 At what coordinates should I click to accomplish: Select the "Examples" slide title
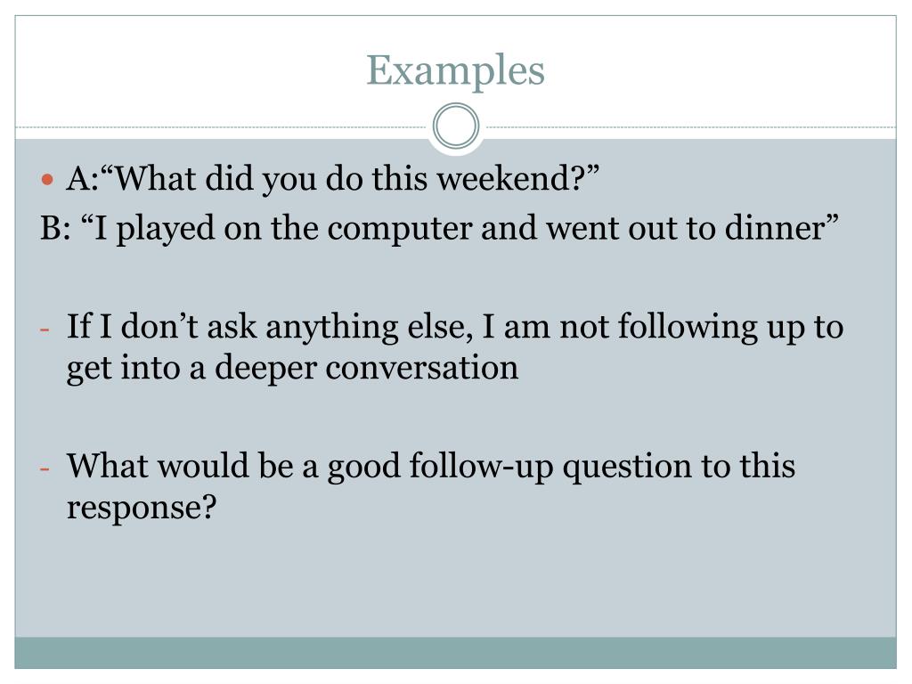coord(455,71)
